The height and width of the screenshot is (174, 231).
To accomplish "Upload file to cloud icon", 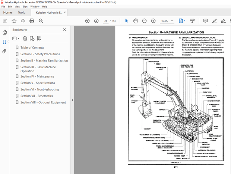I will (23, 21).
